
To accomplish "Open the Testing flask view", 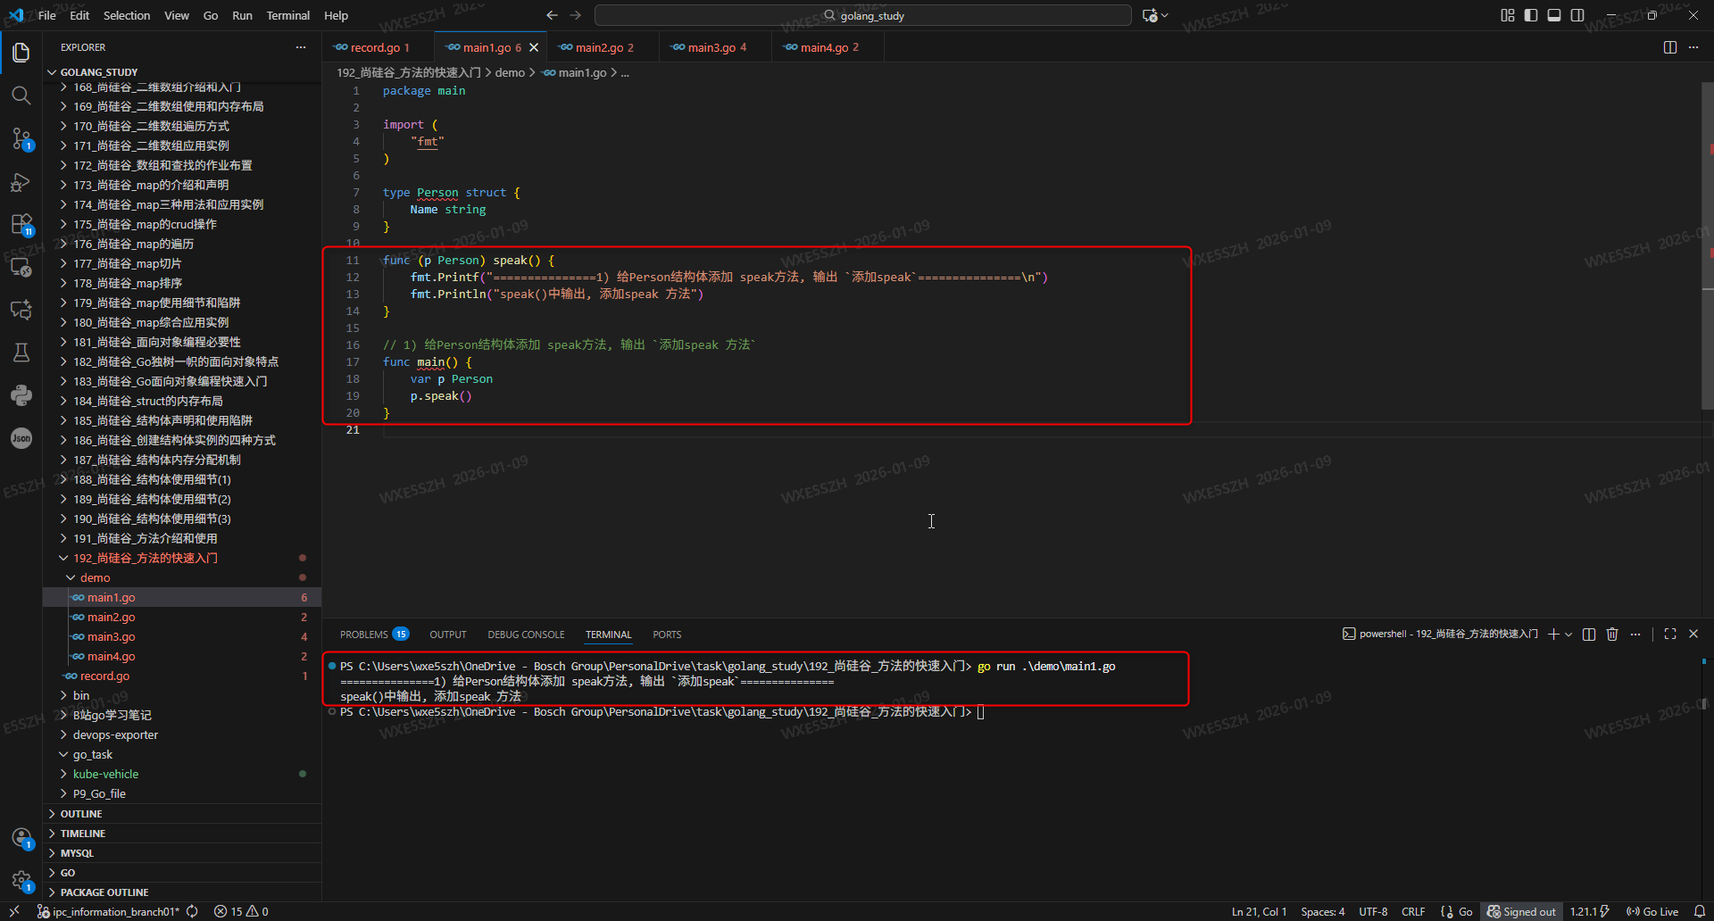I will pyautogui.click(x=21, y=353).
